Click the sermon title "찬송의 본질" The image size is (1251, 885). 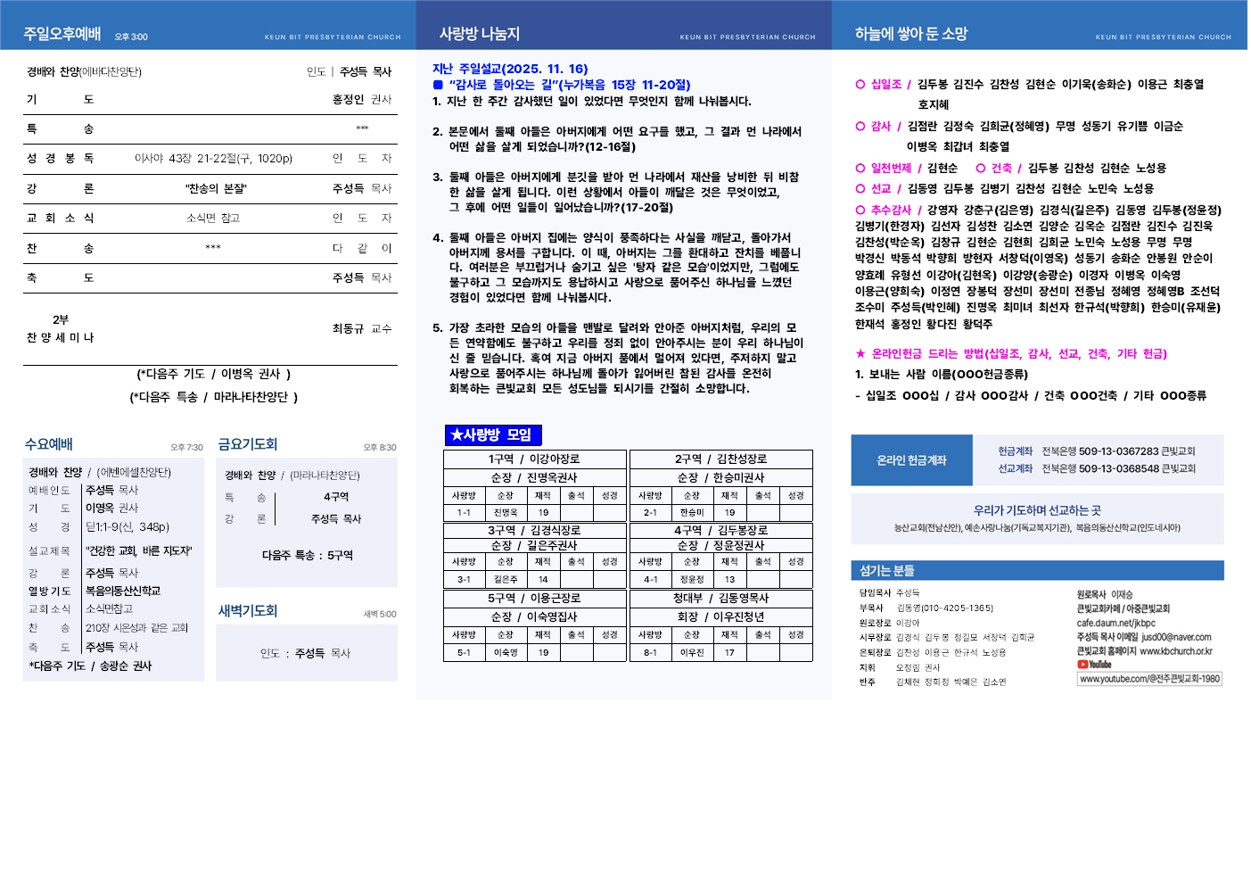click(x=216, y=189)
